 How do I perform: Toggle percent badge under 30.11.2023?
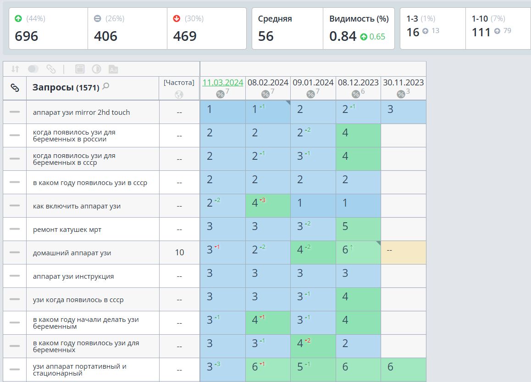click(401, 94)
